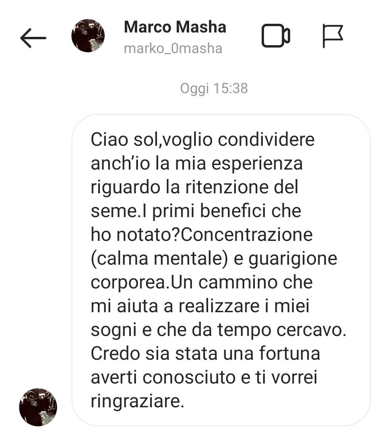This screenshot has height=439, width=375.
Task: Start a video call with Marco Masha
Action: (x=276, y=36)
